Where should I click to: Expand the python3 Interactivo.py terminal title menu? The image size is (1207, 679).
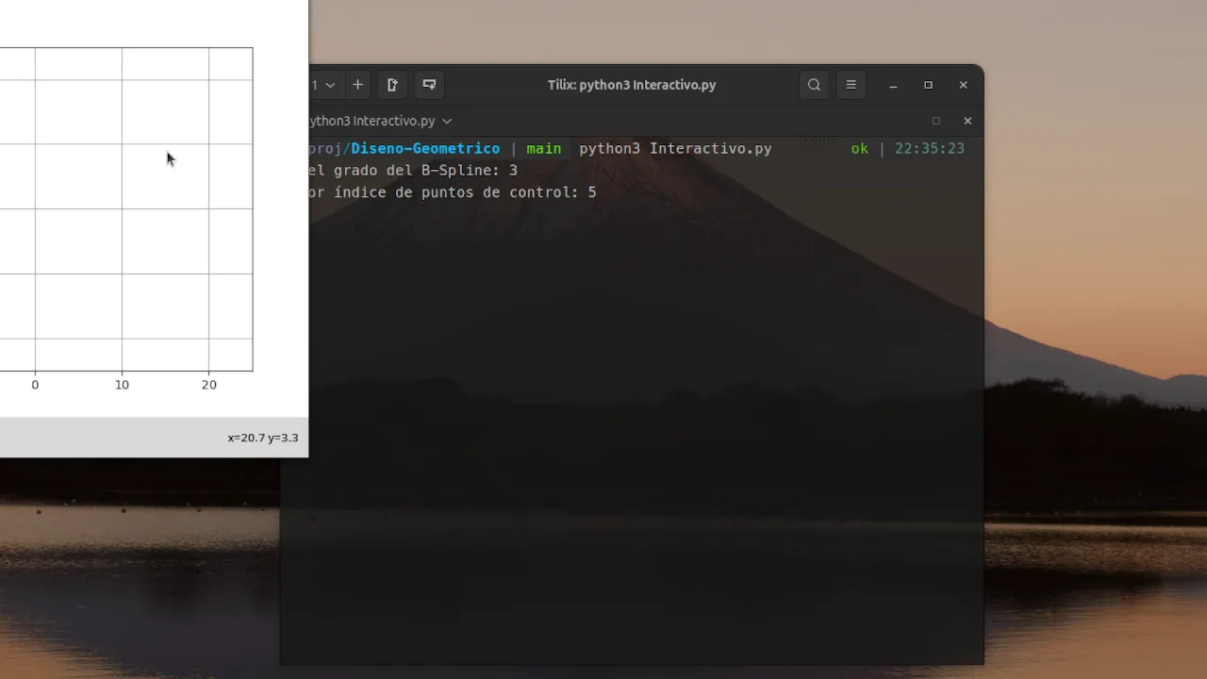447,121
